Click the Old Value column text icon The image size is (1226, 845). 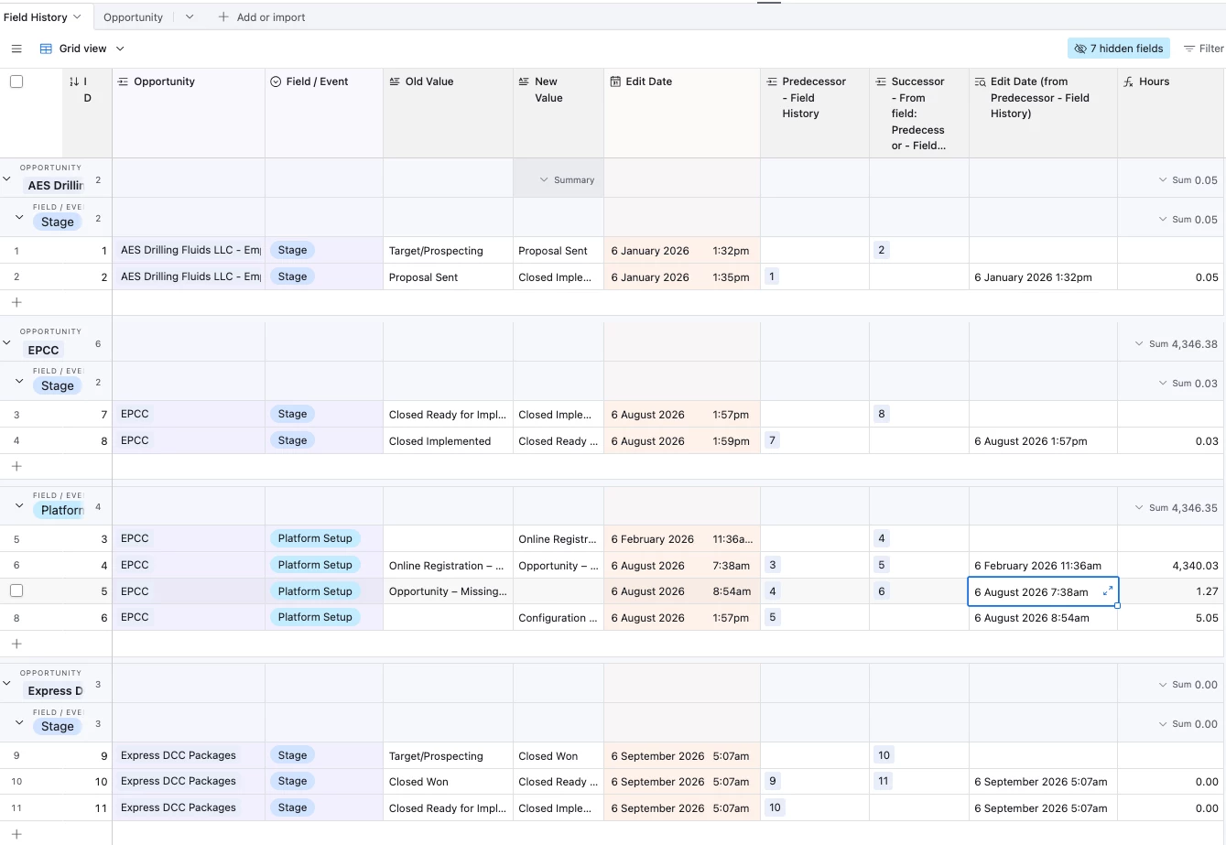(x=395, y=81)
